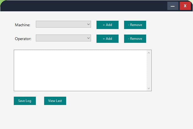Screen dimensions: 193x129
Task: Click the Operator label text
Action: coord(23,39)
